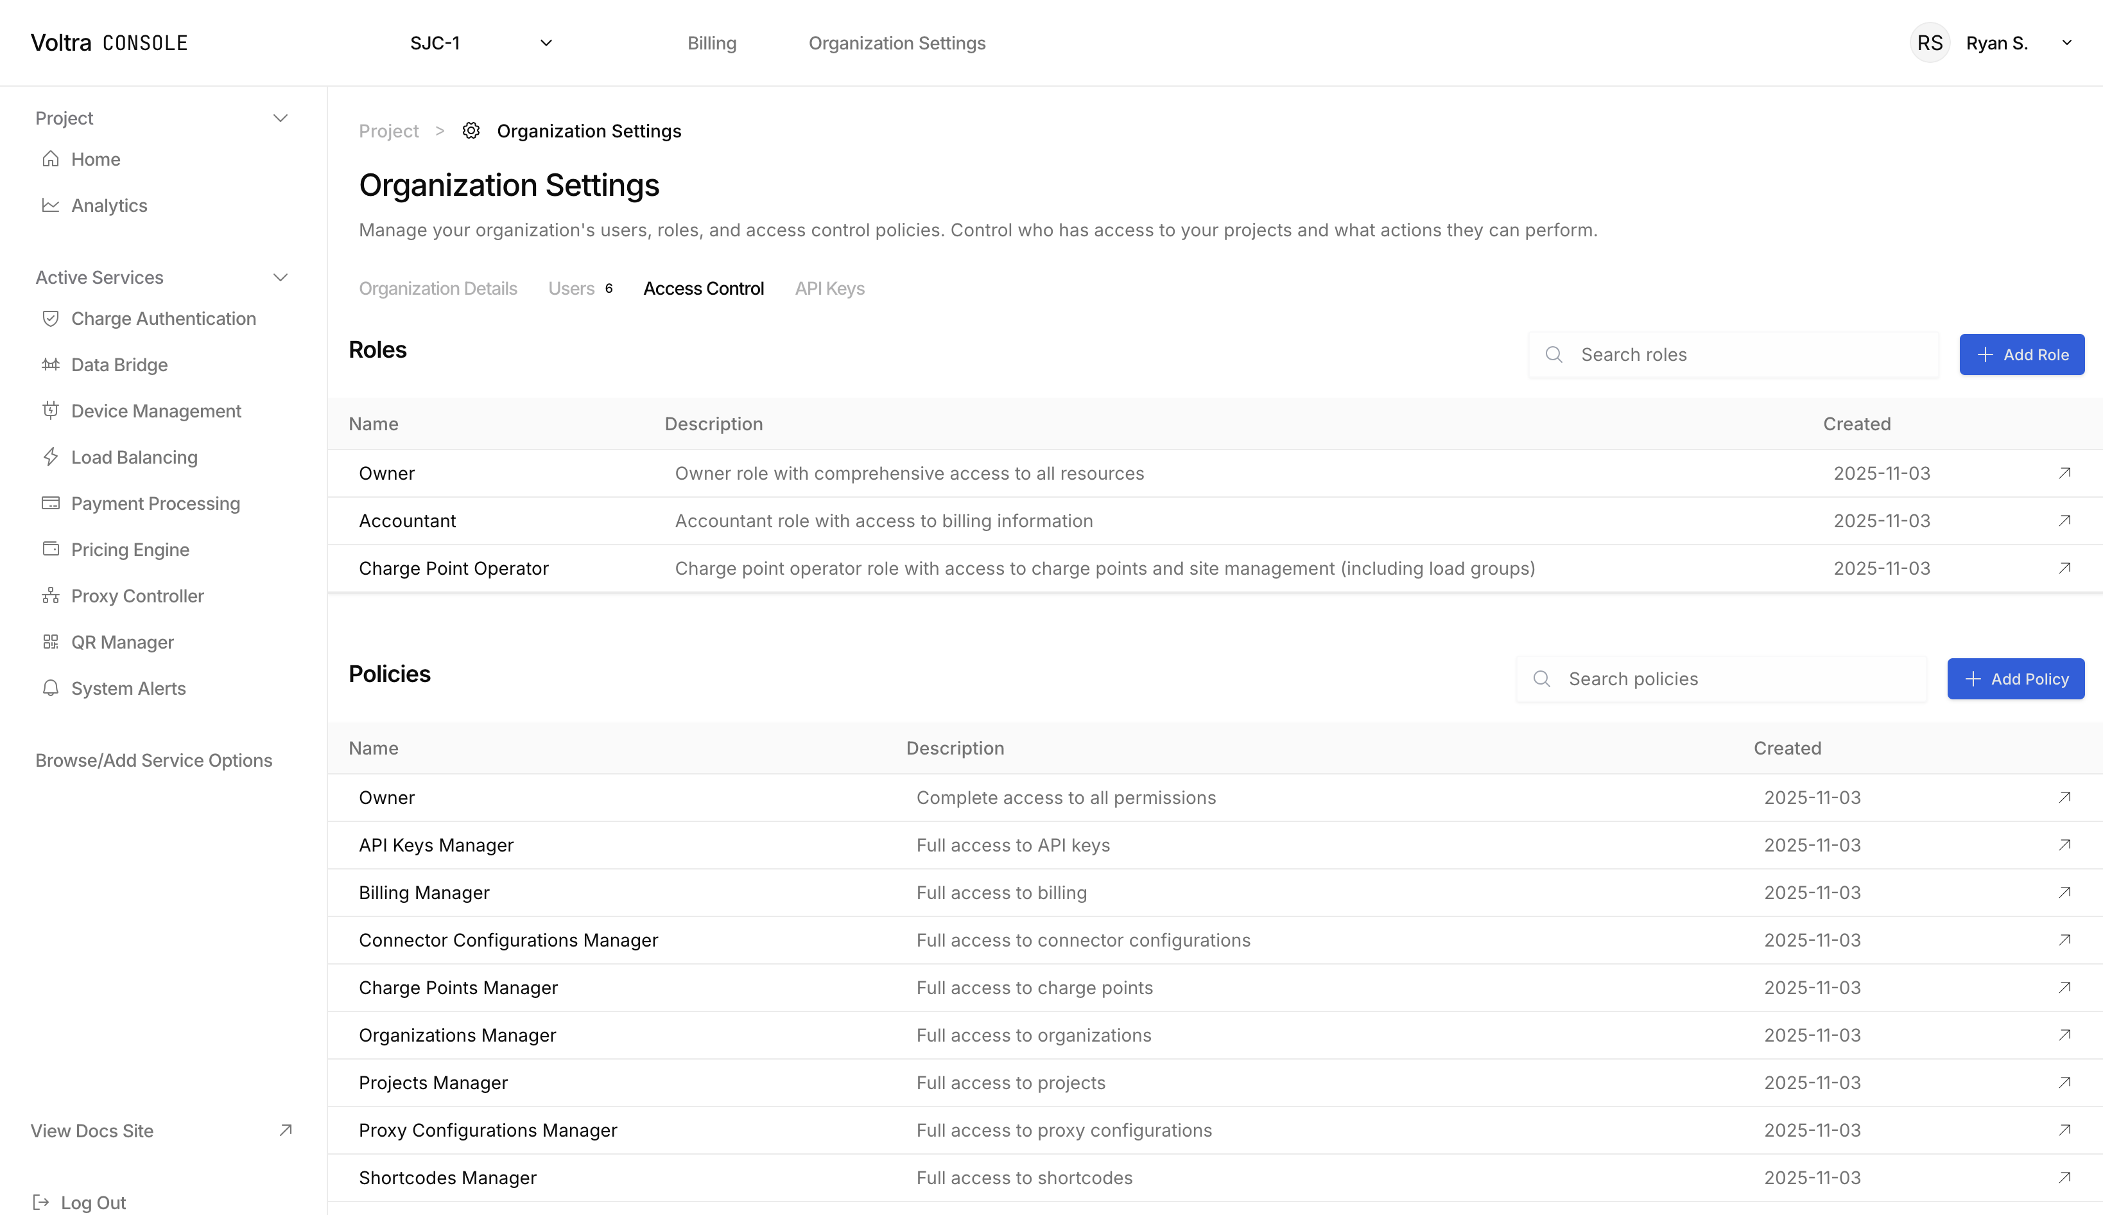The image size is (2103, 1215).
Task: Open the View Docs Site link
Action: point(91,1130)
